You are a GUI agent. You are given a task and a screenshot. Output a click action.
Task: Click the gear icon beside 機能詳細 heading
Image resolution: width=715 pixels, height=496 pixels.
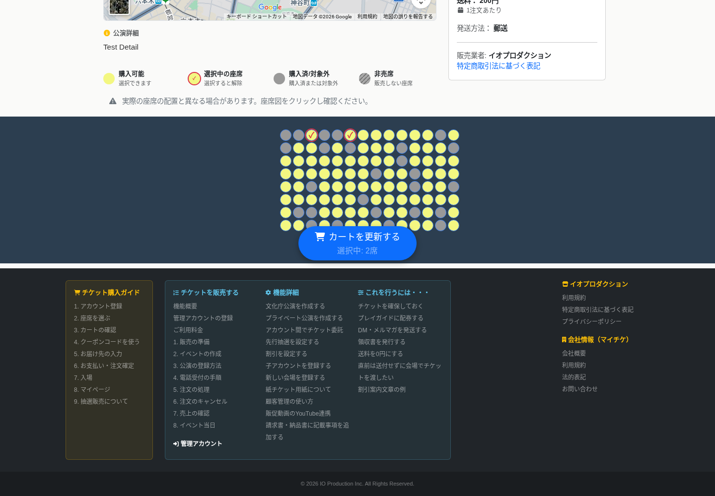click(268, 293)
